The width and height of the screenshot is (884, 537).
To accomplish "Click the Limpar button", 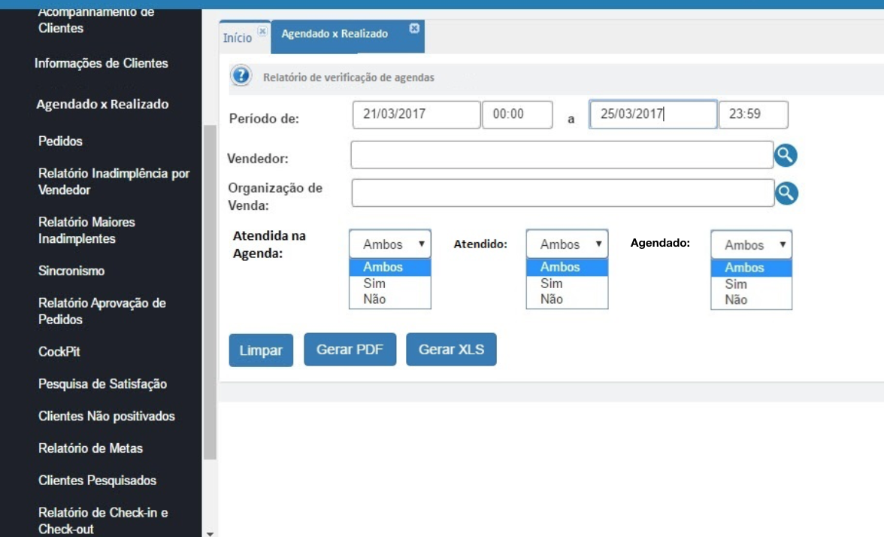I will (x=261, y=350).
